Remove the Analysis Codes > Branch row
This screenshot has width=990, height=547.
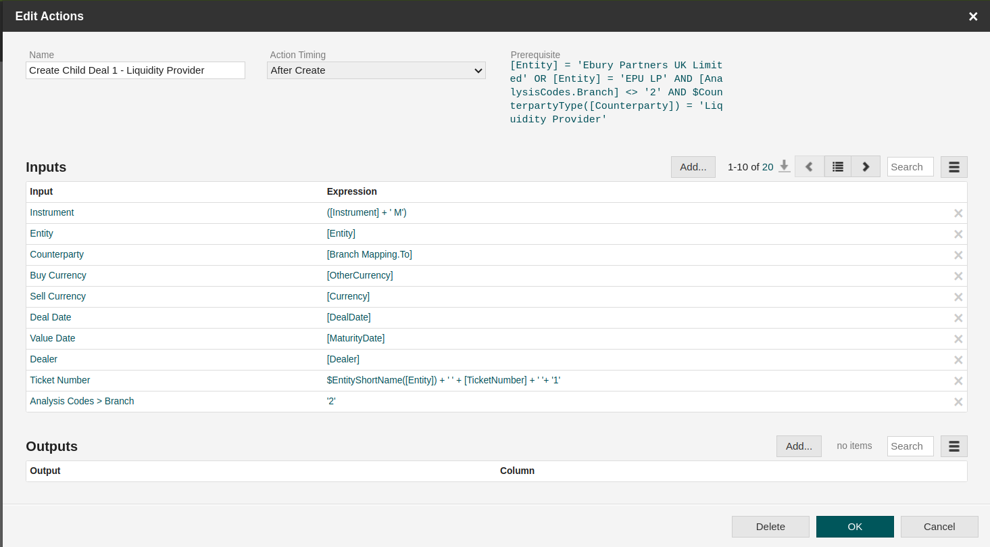click(958, 402)
